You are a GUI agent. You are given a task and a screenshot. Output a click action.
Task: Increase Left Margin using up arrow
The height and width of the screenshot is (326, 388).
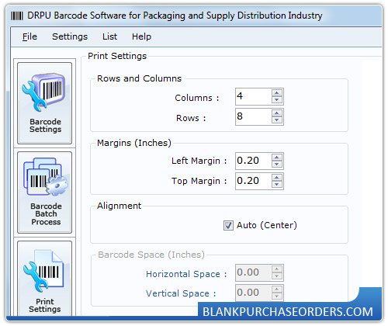[277, 158]
